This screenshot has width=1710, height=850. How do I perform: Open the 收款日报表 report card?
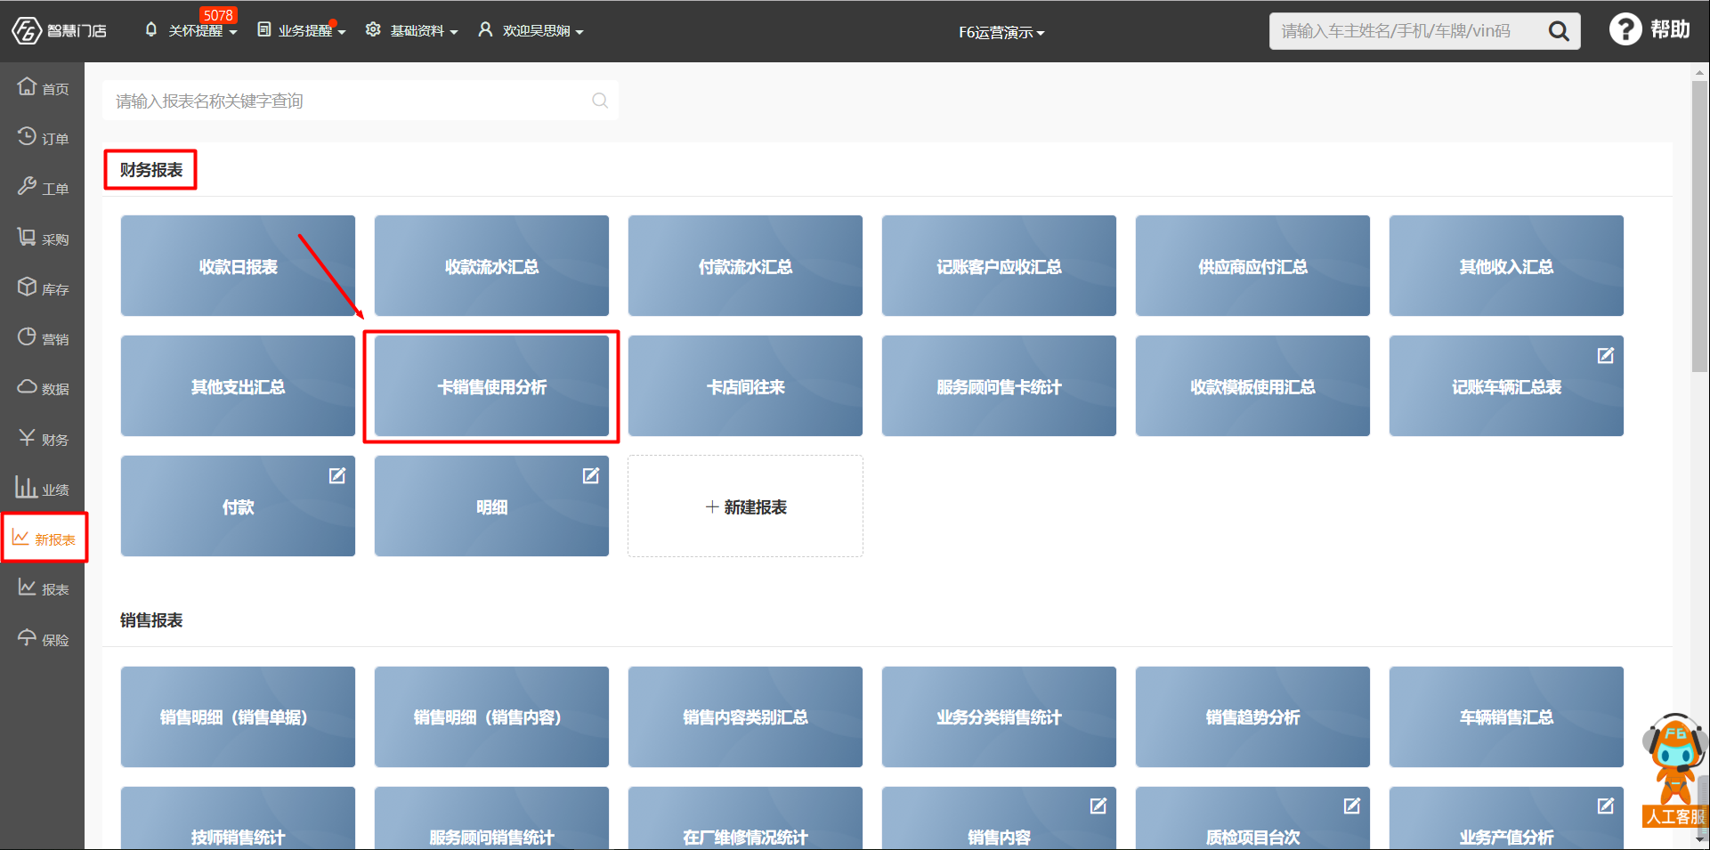click(238, 265)
